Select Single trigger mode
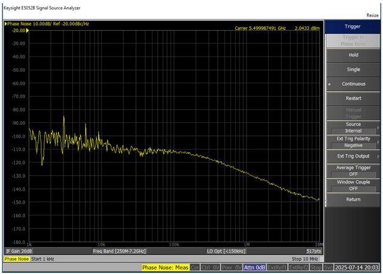This screenshot has height=274, width=383. [353, 70]
